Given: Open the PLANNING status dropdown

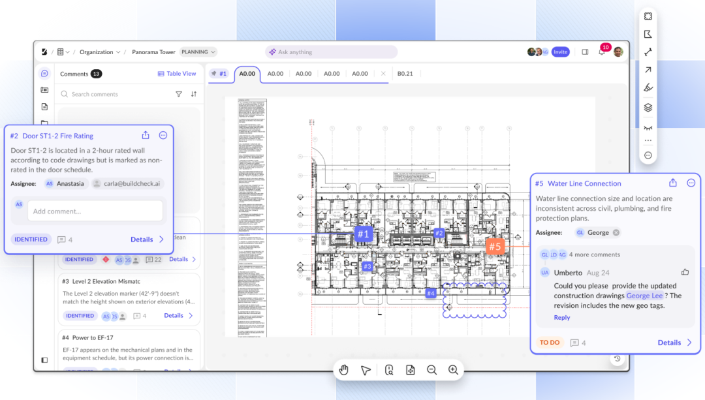Looking at the screenshot, I should click(x=198, y=52).
